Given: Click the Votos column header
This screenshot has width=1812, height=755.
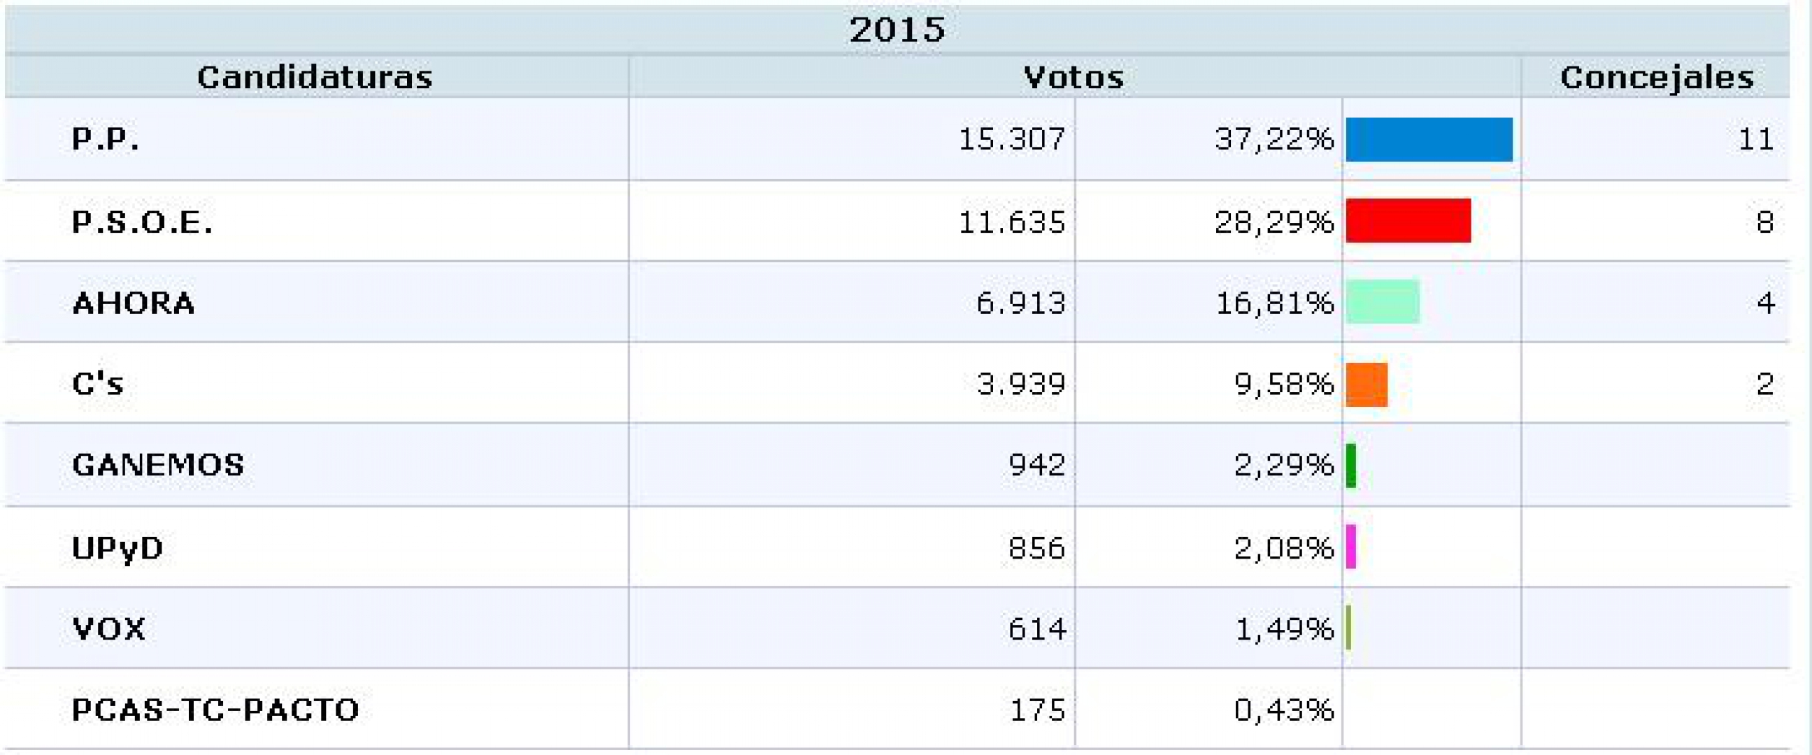Looking at the screenshot, I should tap(1073, 78).
